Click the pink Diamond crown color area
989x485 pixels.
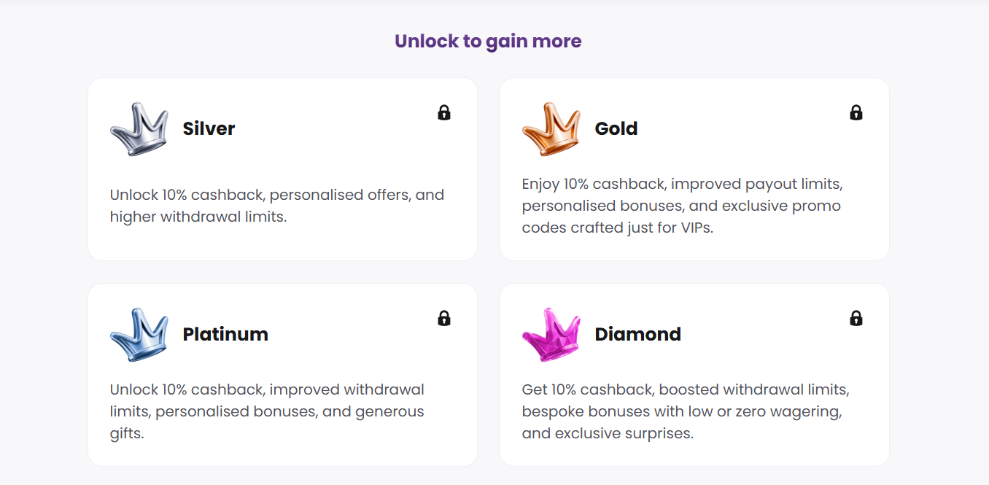[x=551, y=335]
